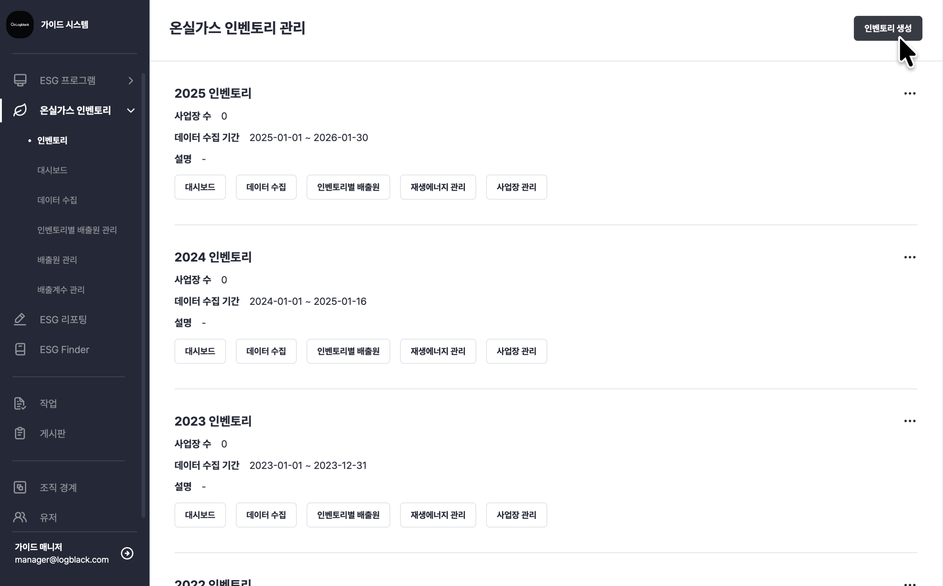Go to 인벤토리별 배출원 관리 submenu item
The width and height of the screenshot is (943, 586).
coord(77,230)
